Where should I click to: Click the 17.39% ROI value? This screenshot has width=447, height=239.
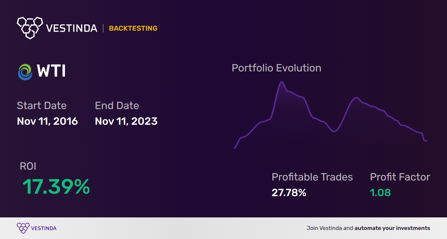point(56,187)
